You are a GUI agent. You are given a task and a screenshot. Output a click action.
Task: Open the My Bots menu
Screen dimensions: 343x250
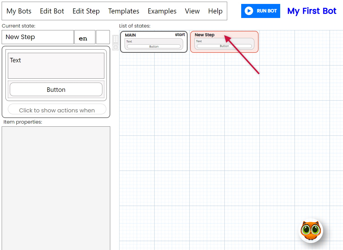[x=19, y=11]
